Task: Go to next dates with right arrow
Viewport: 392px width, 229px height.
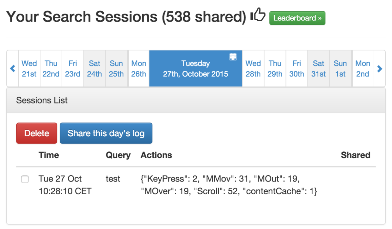Action: 380,68
